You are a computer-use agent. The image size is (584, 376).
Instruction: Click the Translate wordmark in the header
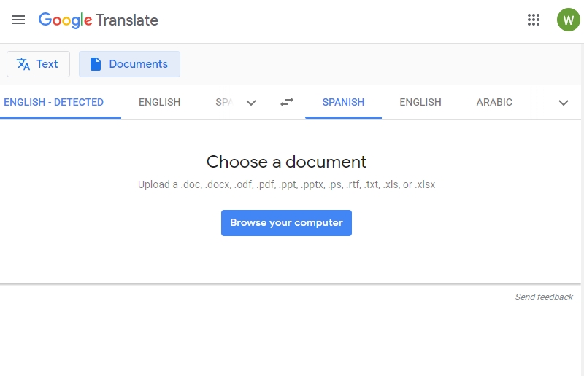click(127, 20)
